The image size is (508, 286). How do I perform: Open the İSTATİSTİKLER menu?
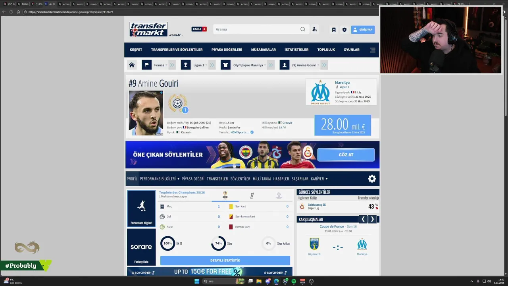tap(296, 50)
